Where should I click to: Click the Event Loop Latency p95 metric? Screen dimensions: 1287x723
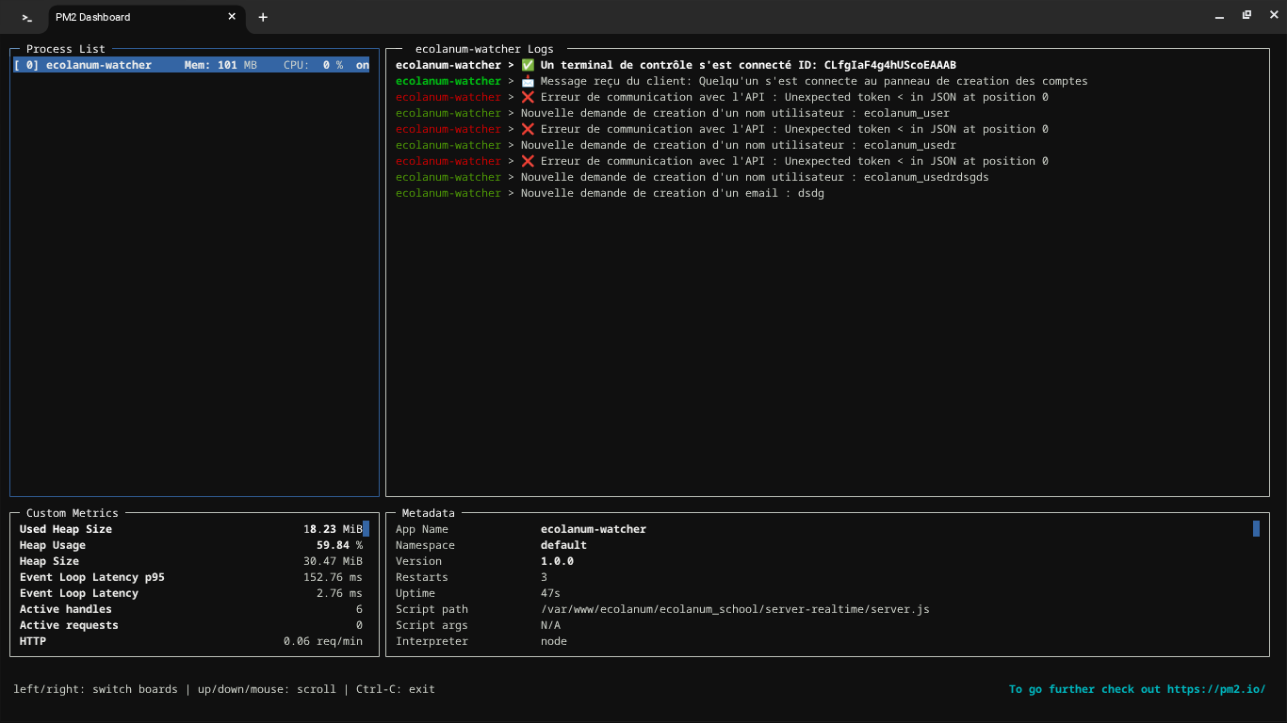coord(92,577)
